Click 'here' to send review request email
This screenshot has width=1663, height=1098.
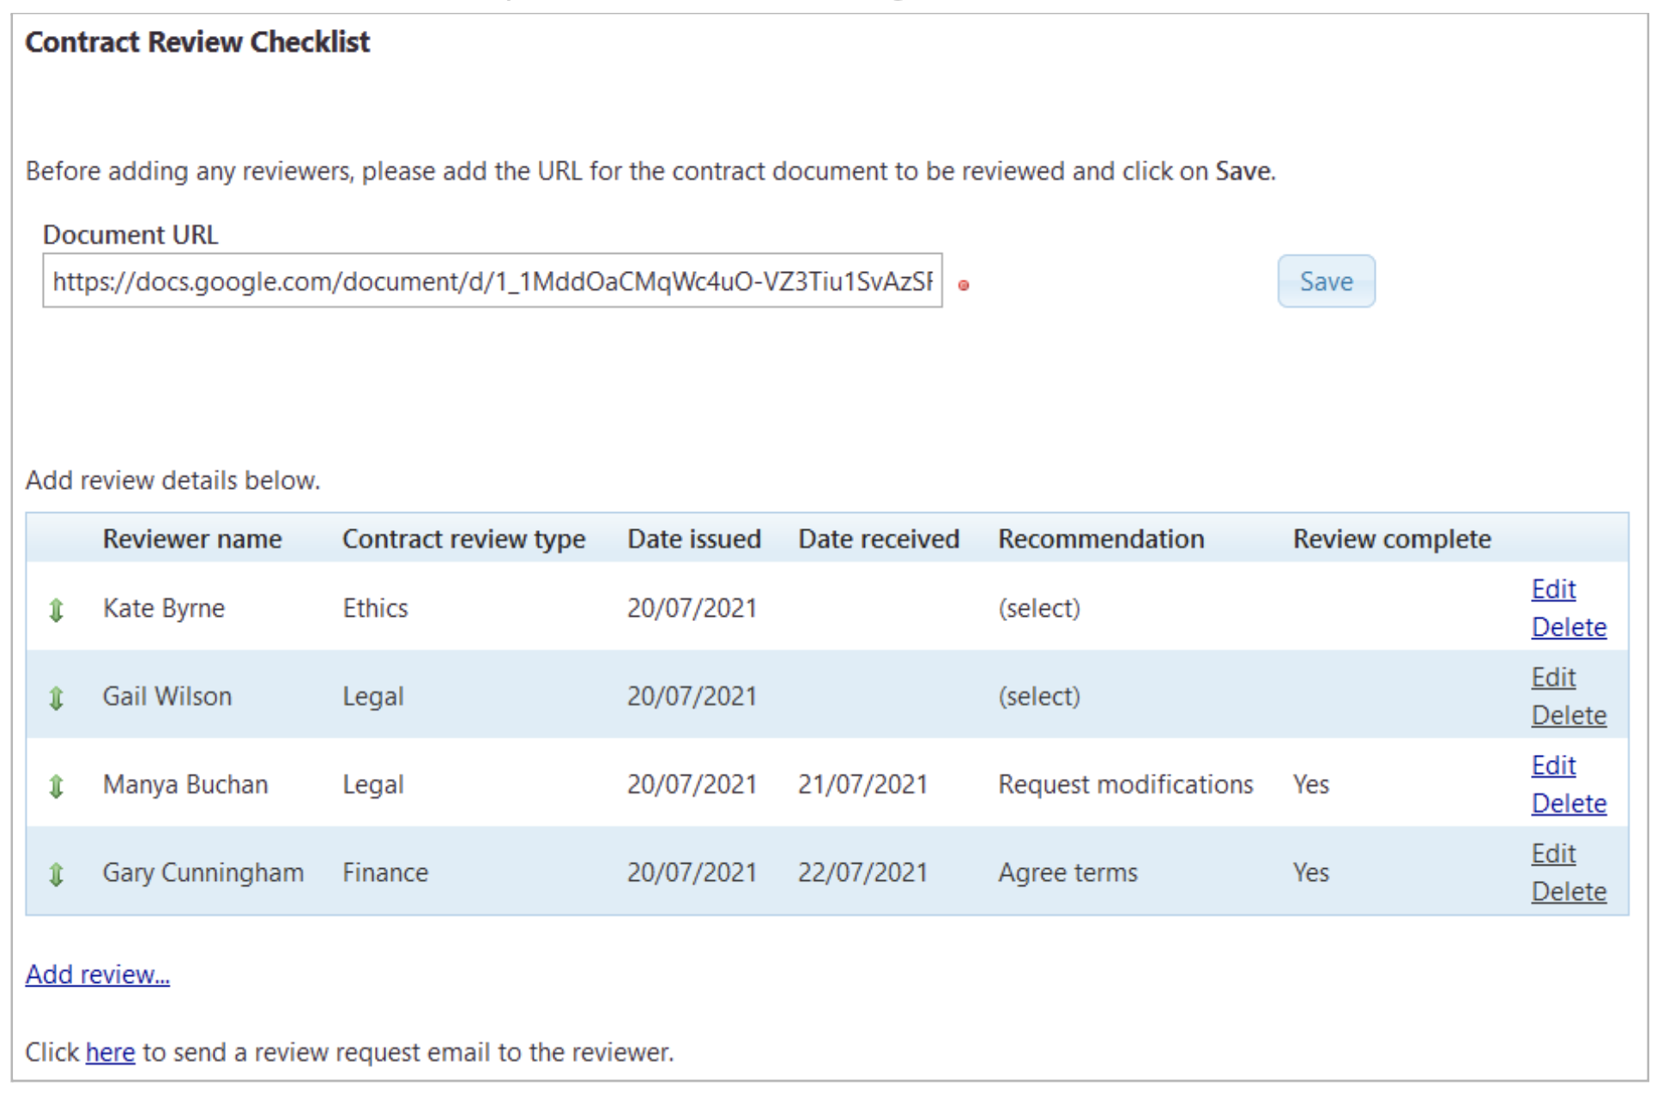[x=110, y=1053]
